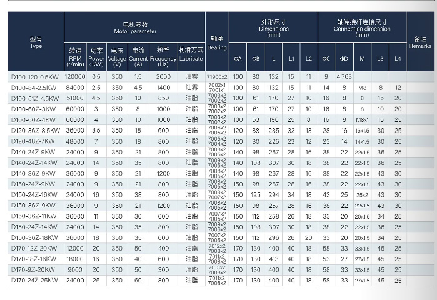Click the D170-24Z-25KW model cell
Viewport: 437px width, 300px height.
click(x=36, y=279)
